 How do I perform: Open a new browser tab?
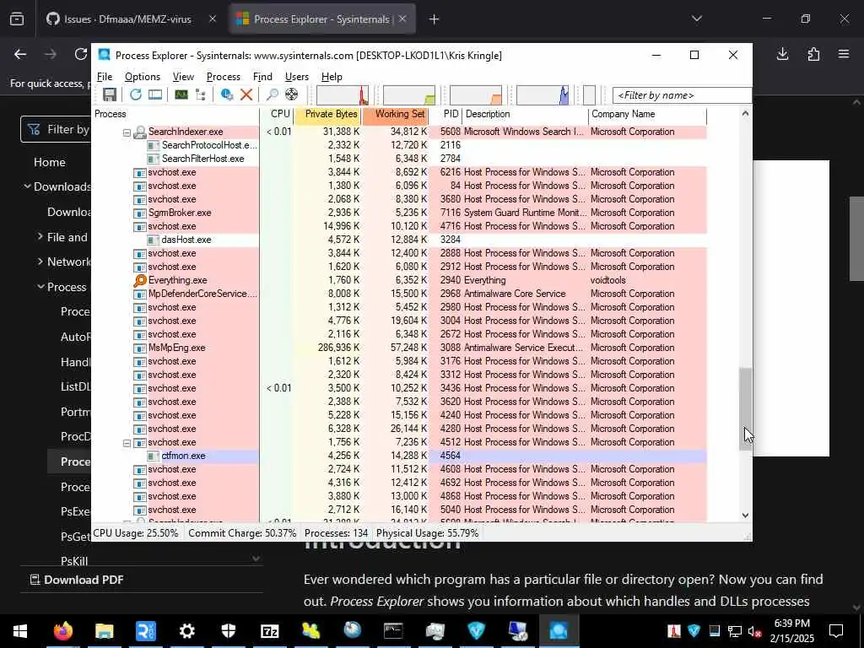tap(435, 19)
